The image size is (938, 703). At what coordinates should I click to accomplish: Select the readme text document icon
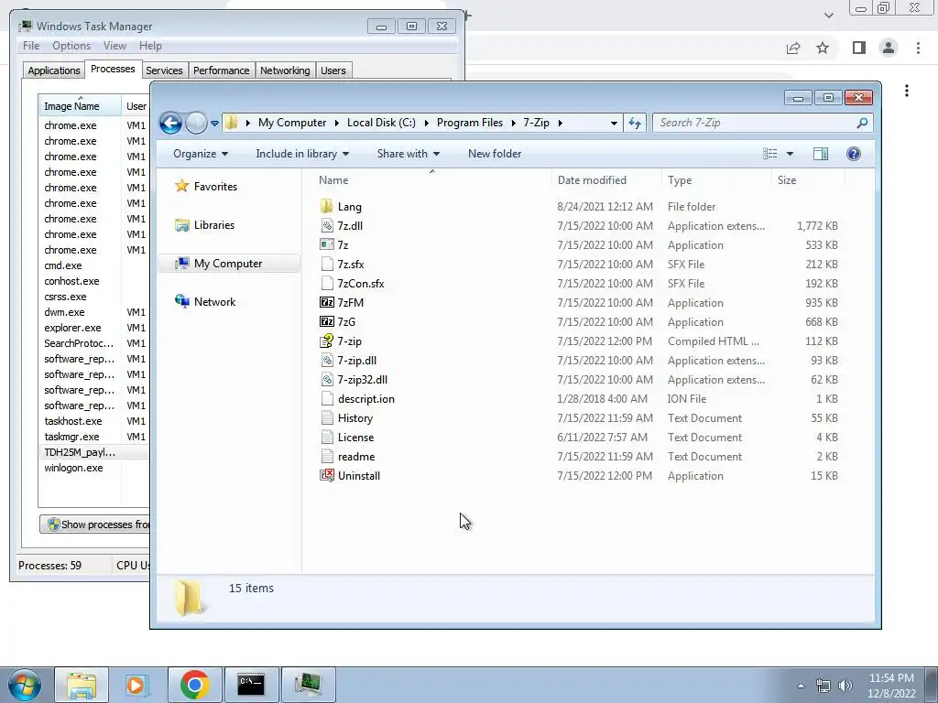[327, 456]
